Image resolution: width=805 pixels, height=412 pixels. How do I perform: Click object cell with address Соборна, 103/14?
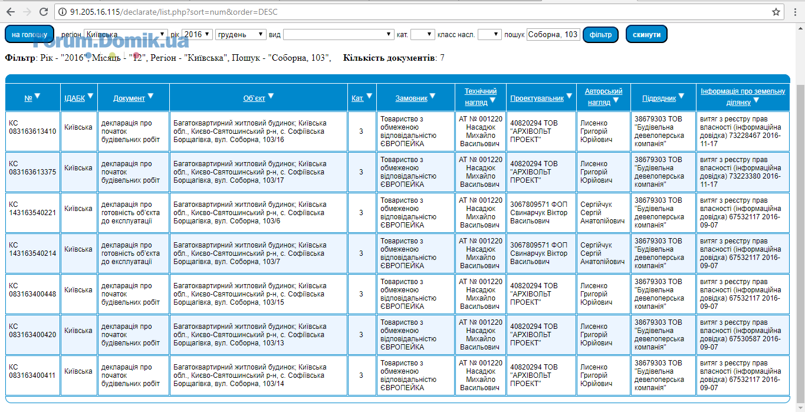[258, 375]
